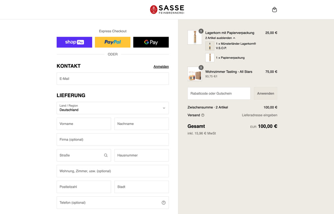Collapse the '2 Artikel ausblenden' expander
Viewport: 334px width, 214px height.
tap(220, 38)
